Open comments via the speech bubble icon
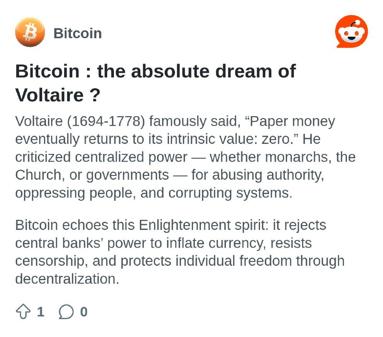This screenshot has height=337, width=383. tap(66, 312)
